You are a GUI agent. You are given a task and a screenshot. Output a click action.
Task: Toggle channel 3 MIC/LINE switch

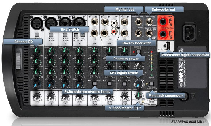pos(65,35)
